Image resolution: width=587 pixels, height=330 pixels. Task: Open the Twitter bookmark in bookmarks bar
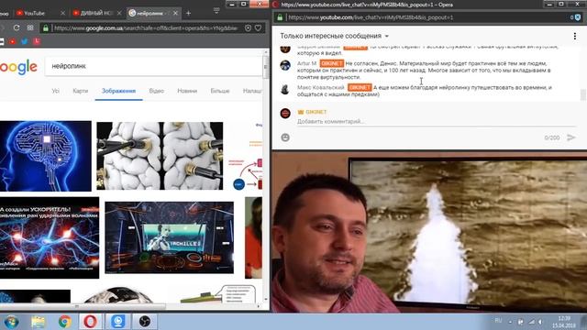[x=25, y=41]
